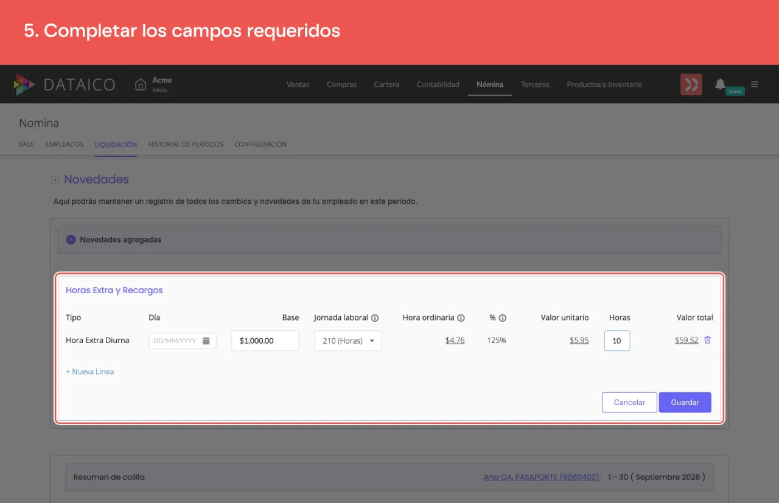779x503 pixels.
Task: Focus the Día date input field
Action: (x=183, y=341)
